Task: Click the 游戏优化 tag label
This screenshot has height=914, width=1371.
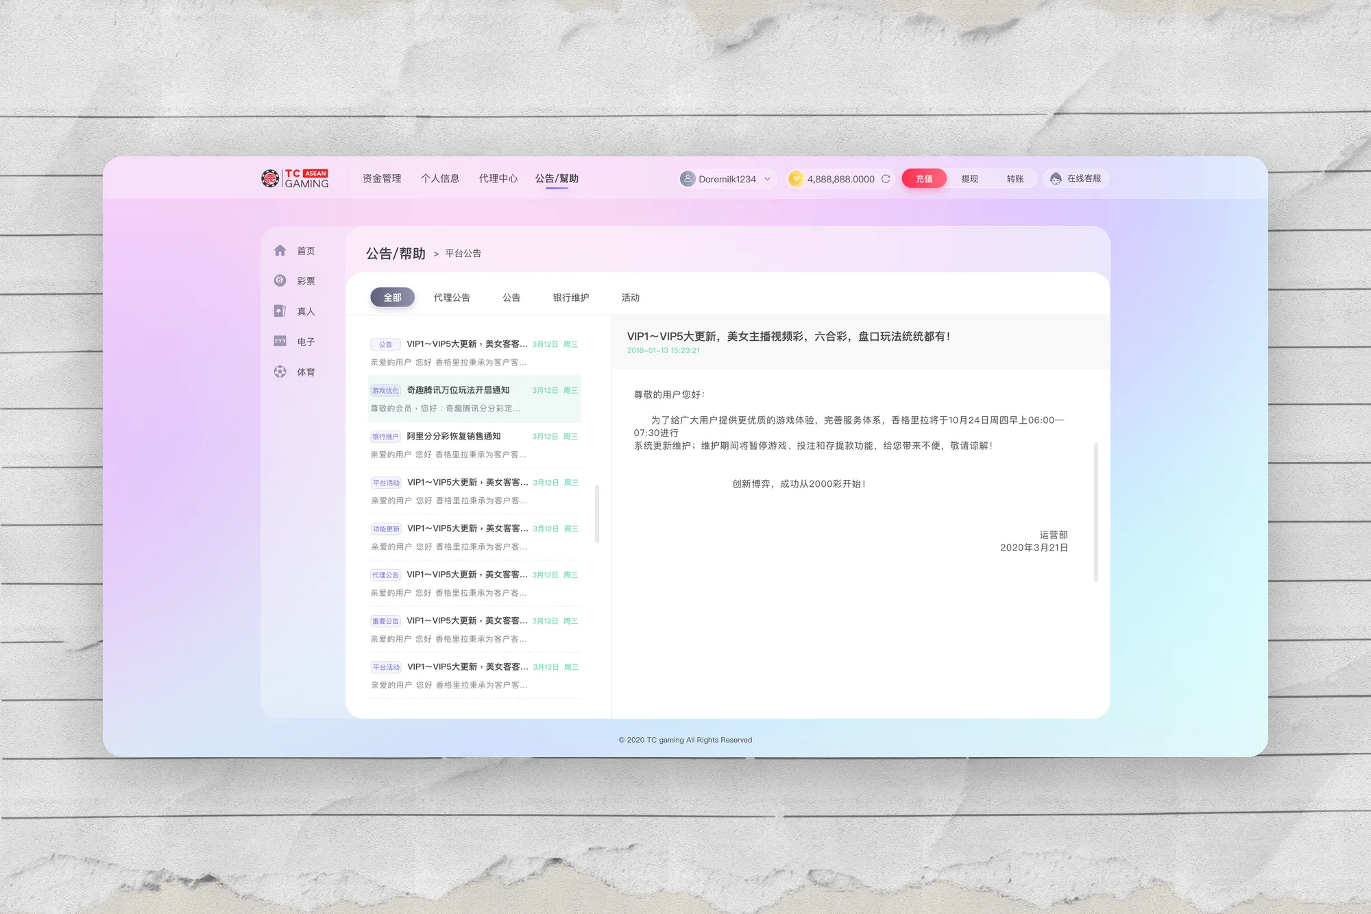Action: [x=385, y=390]
